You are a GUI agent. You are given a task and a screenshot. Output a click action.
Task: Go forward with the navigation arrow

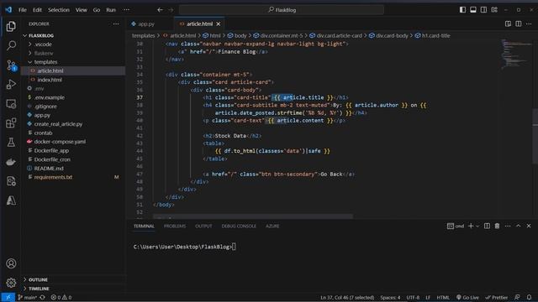click(171, 10)
